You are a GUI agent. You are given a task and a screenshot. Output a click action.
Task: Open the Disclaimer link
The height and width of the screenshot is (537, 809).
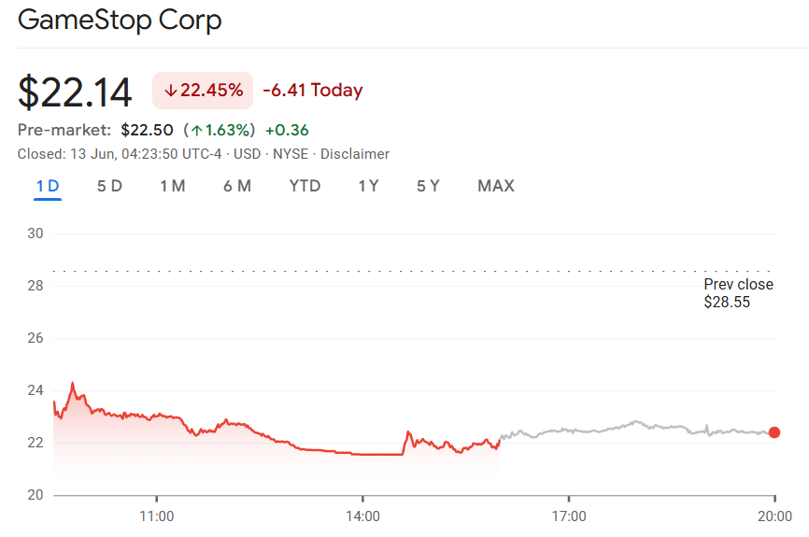pos(355,154)
